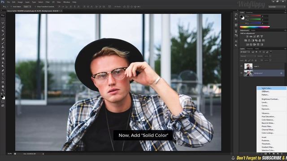287x161 pixels.
Task: Click the foreground color swatch in Color panel
Action: click(x=242, y=17)
